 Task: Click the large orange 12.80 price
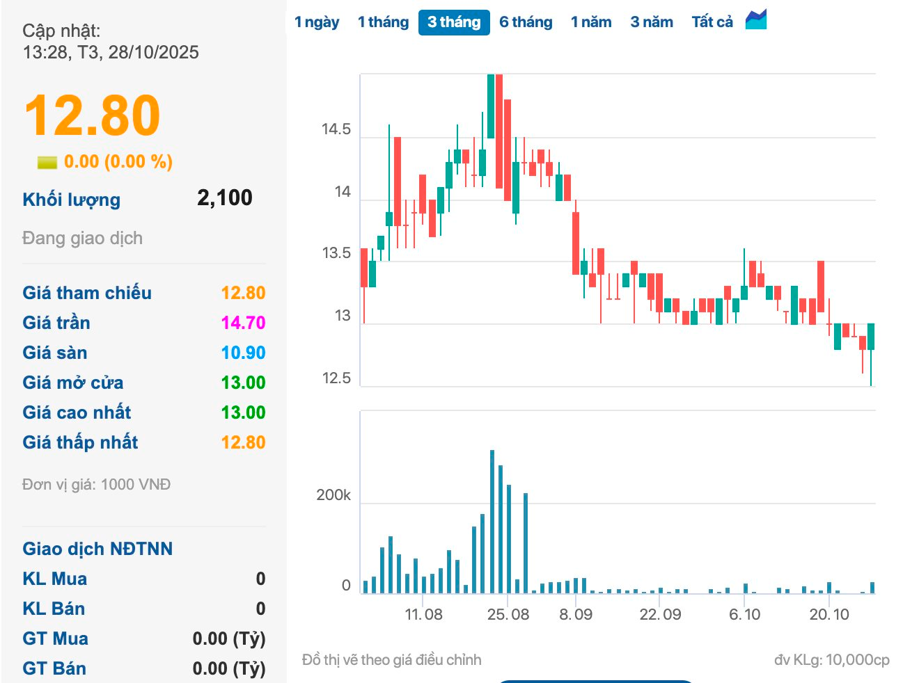(x=92, y=115)
